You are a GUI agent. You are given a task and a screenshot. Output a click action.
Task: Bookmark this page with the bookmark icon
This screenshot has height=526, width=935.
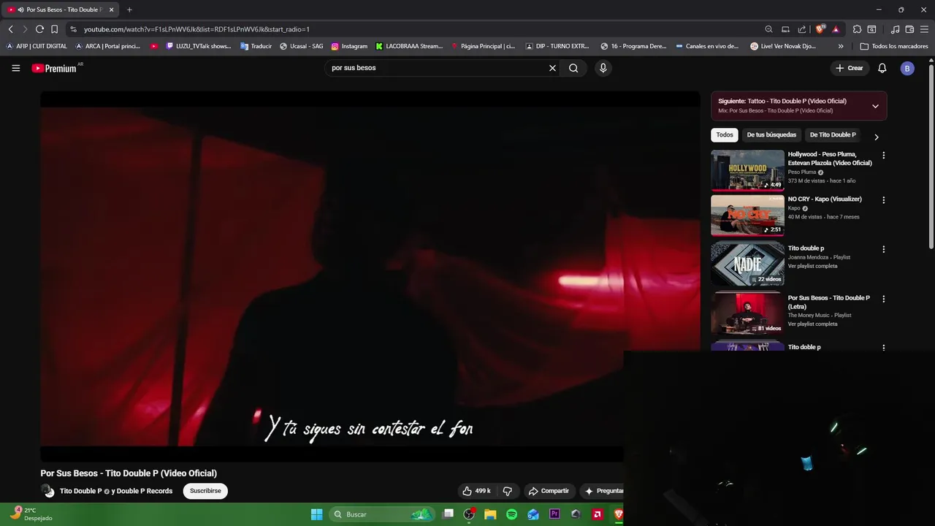54,29
